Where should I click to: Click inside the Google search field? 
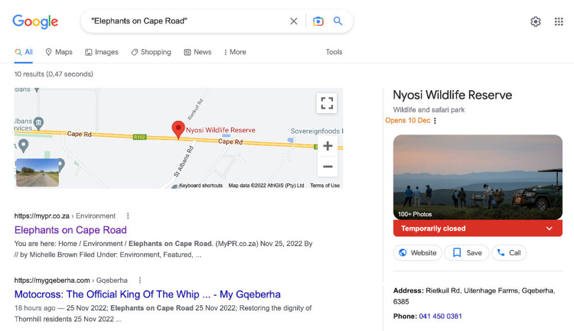(187, 21)
